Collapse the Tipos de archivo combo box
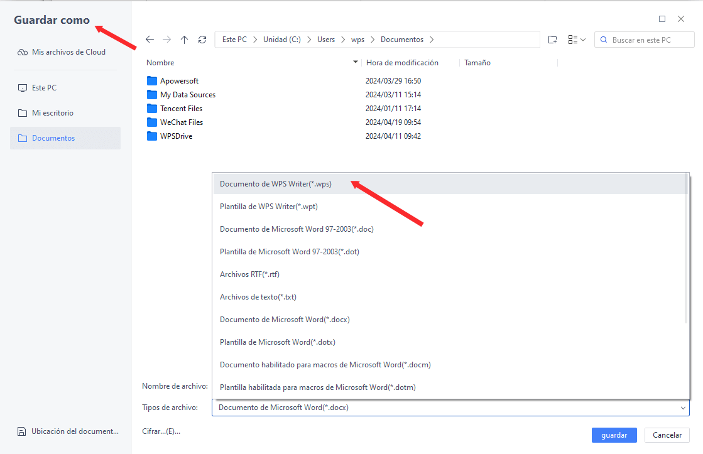 pyautogui.click(x=683, y=408)
